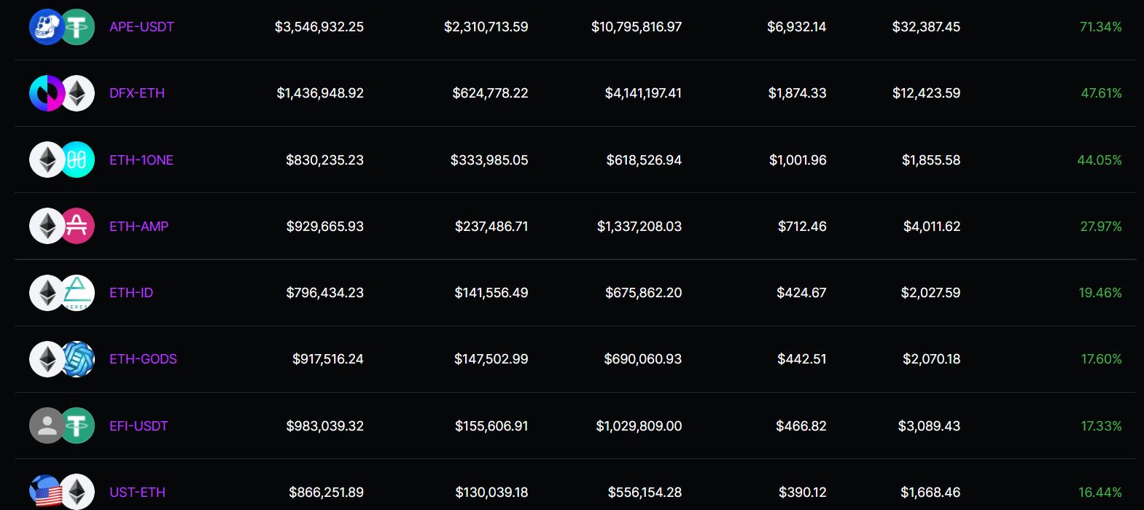Open the ETH-1ONE pair link
This screenshot has height=510, width=1144.
(x=141, y=160)
